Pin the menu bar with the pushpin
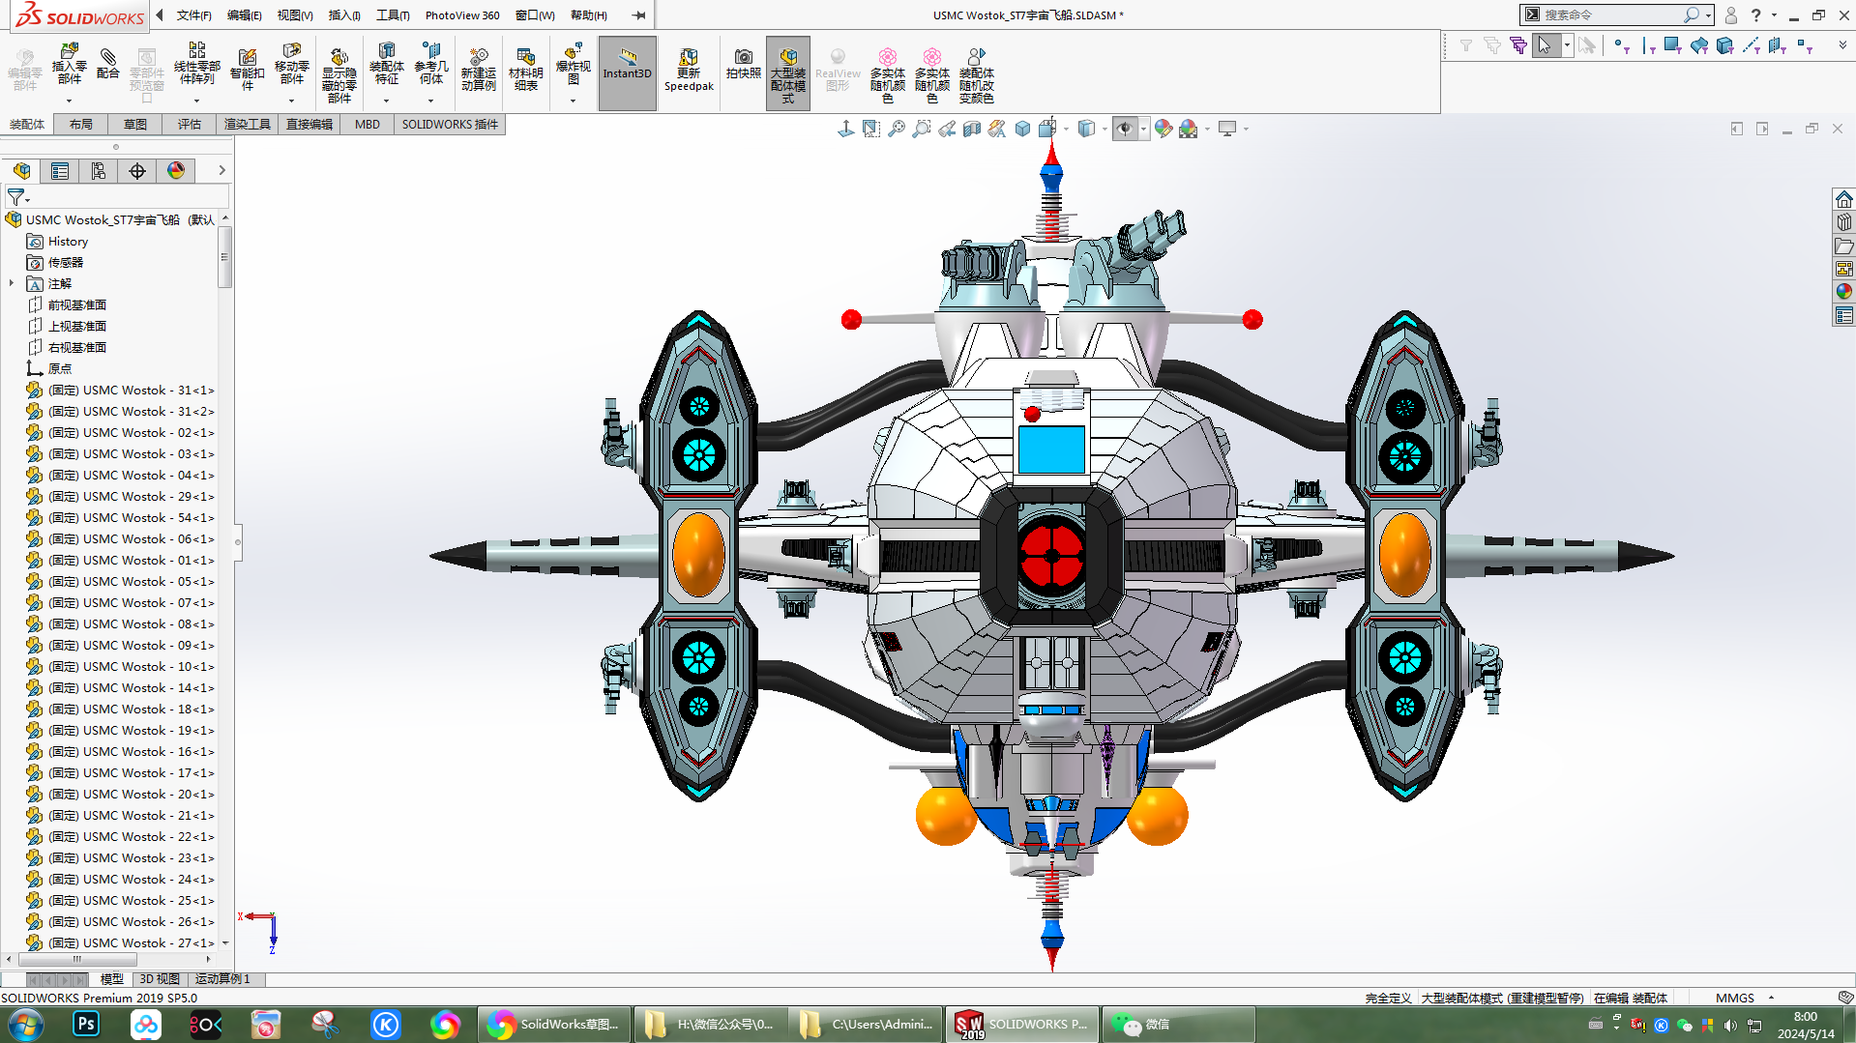This screenshot has width=1856, height=1043. pyautogui.click(x=639, y=15)
